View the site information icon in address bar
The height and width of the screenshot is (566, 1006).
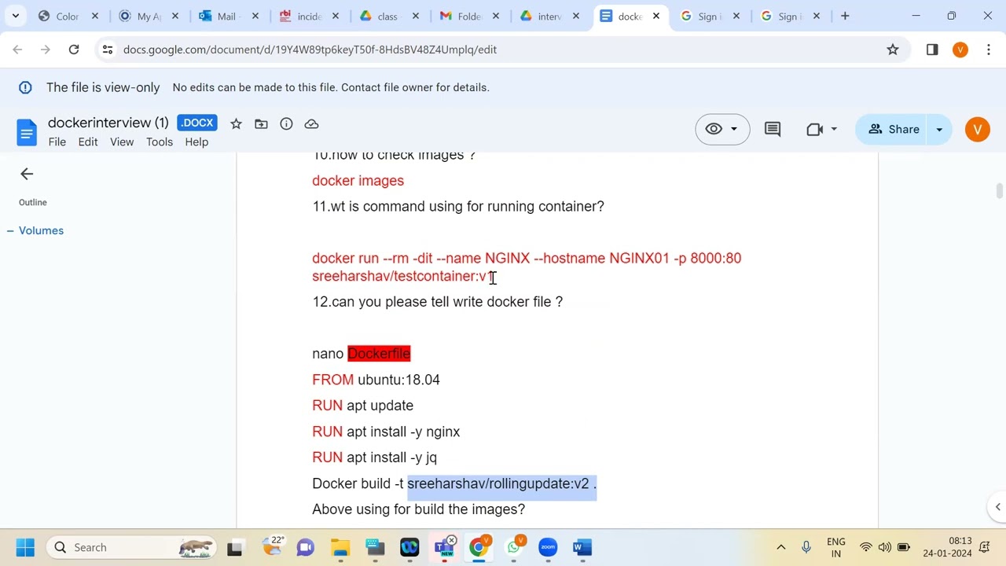point(108,50)
